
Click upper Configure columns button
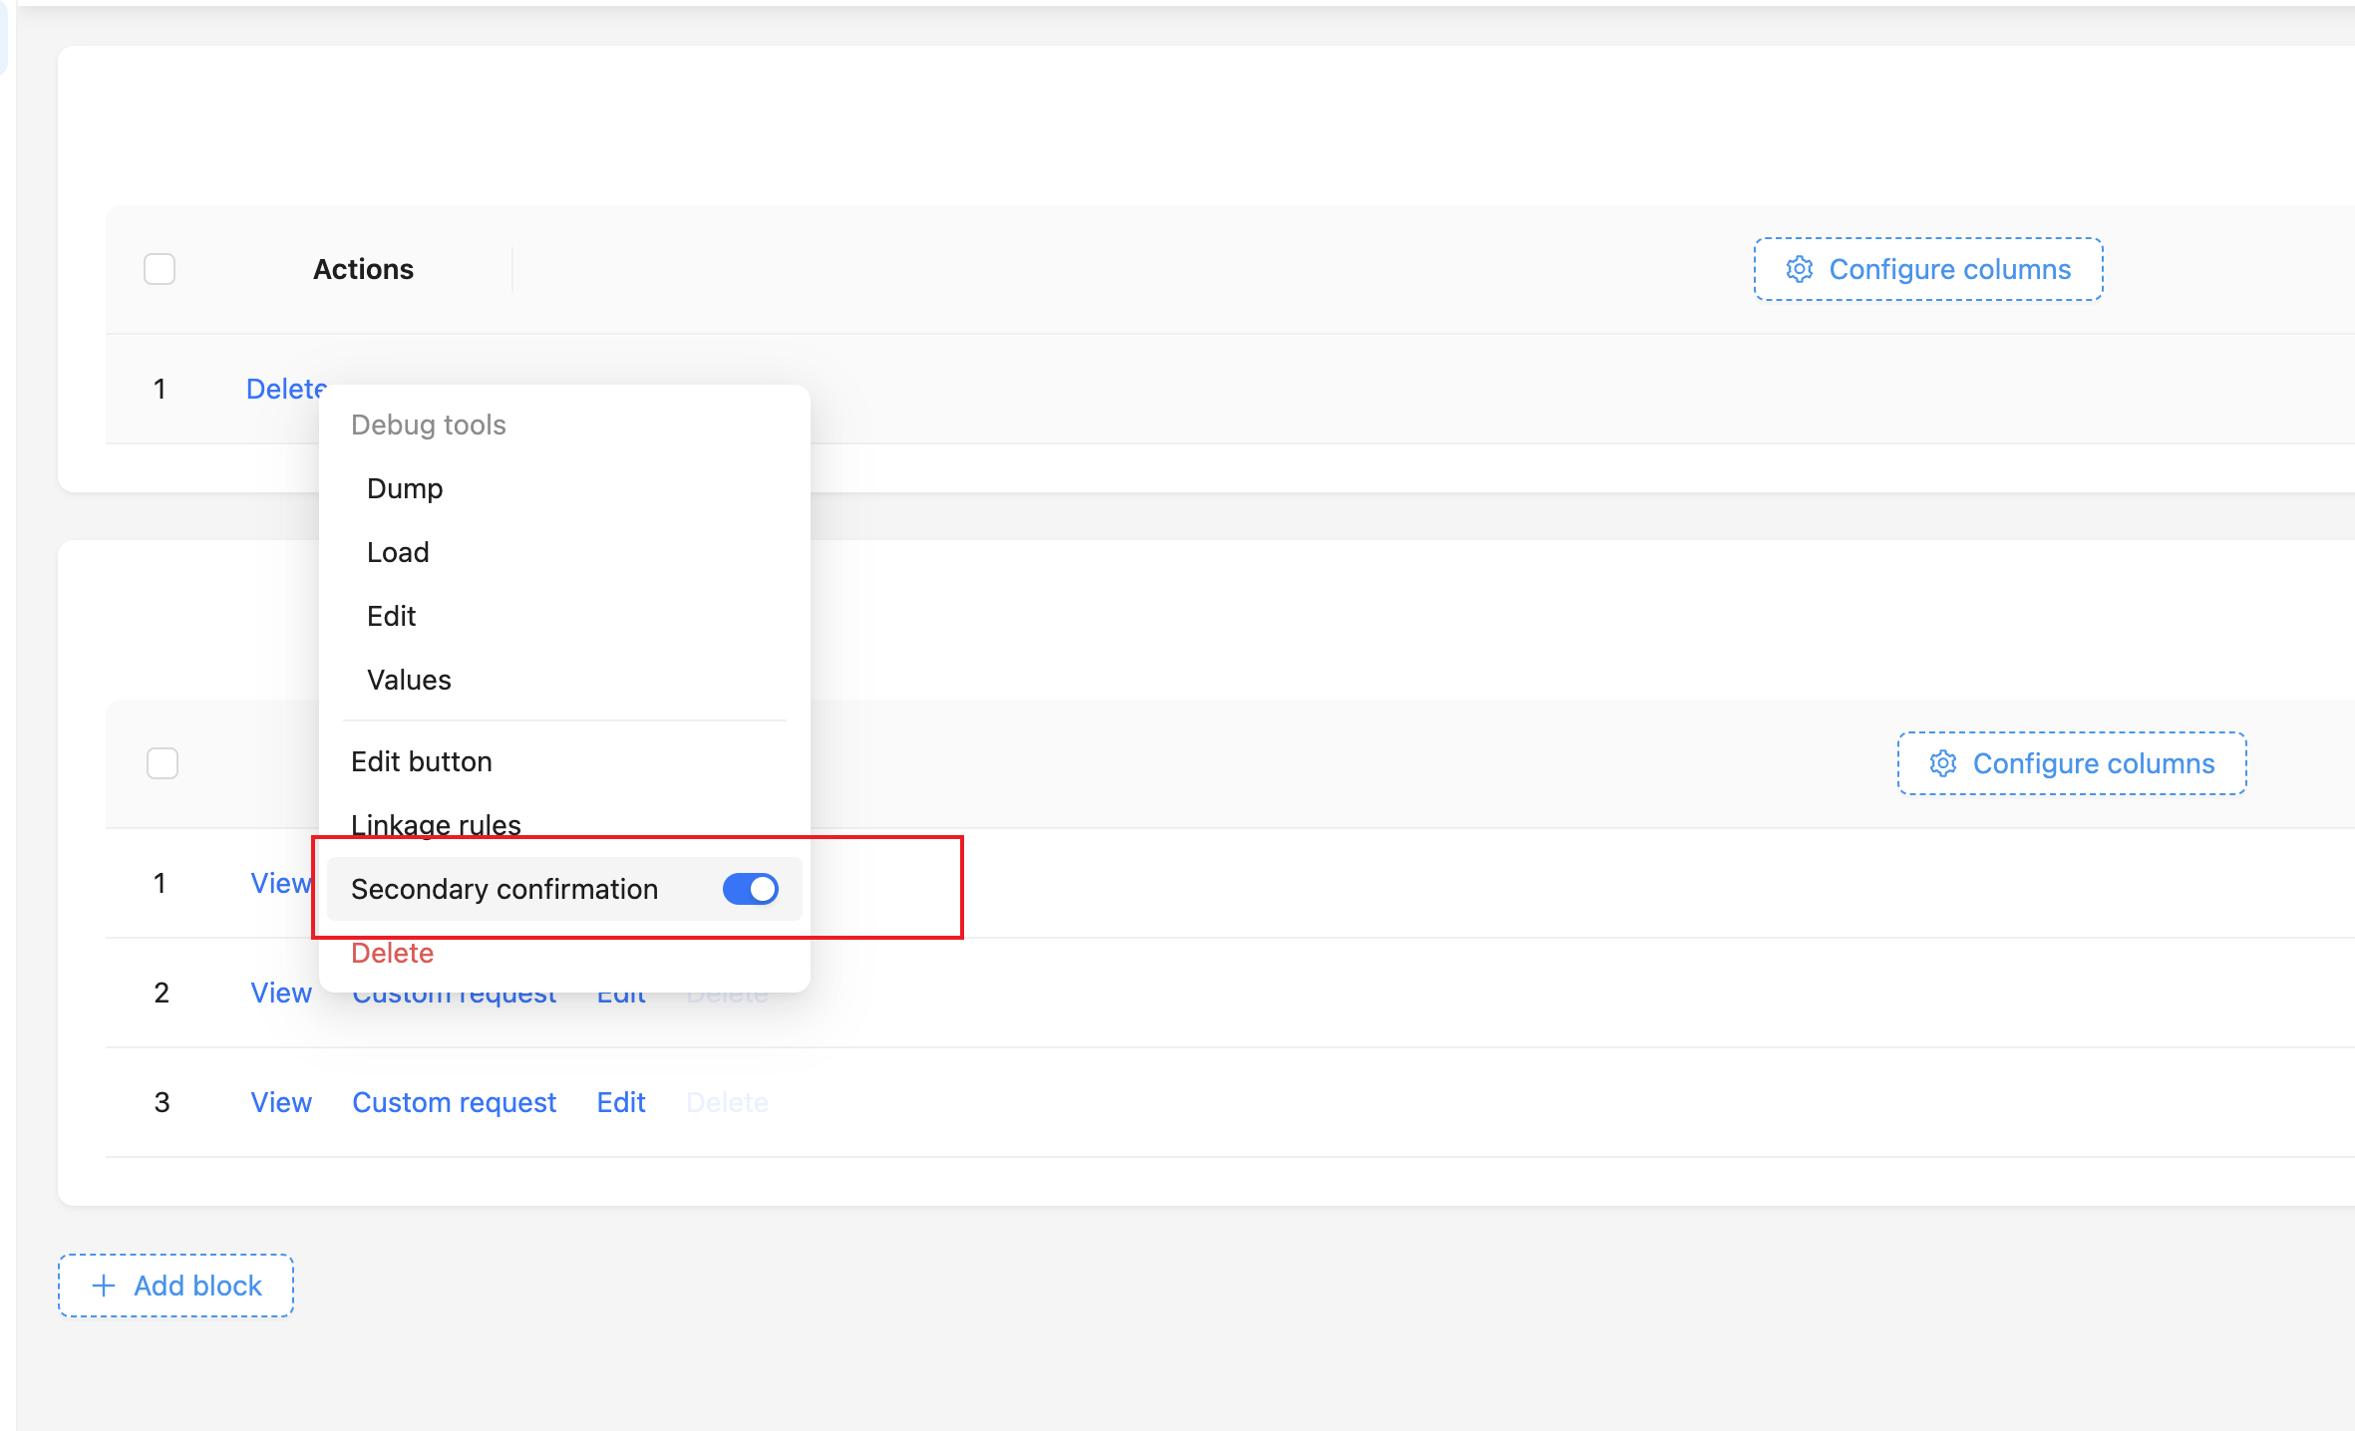coord(1928,269)
